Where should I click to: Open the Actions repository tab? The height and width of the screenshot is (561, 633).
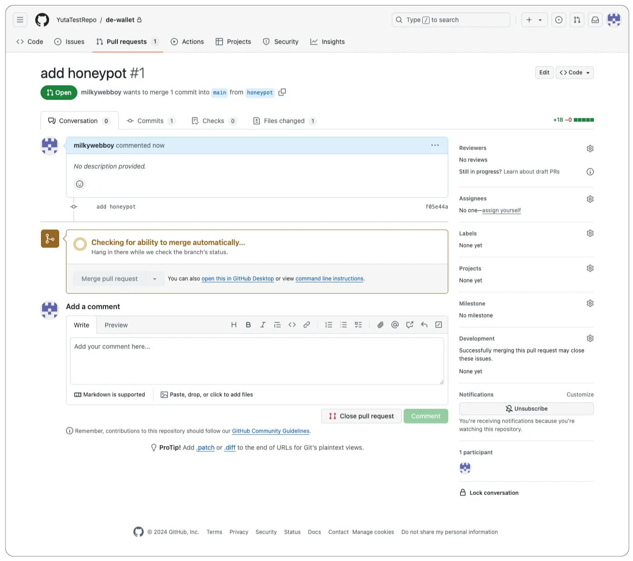187,42
